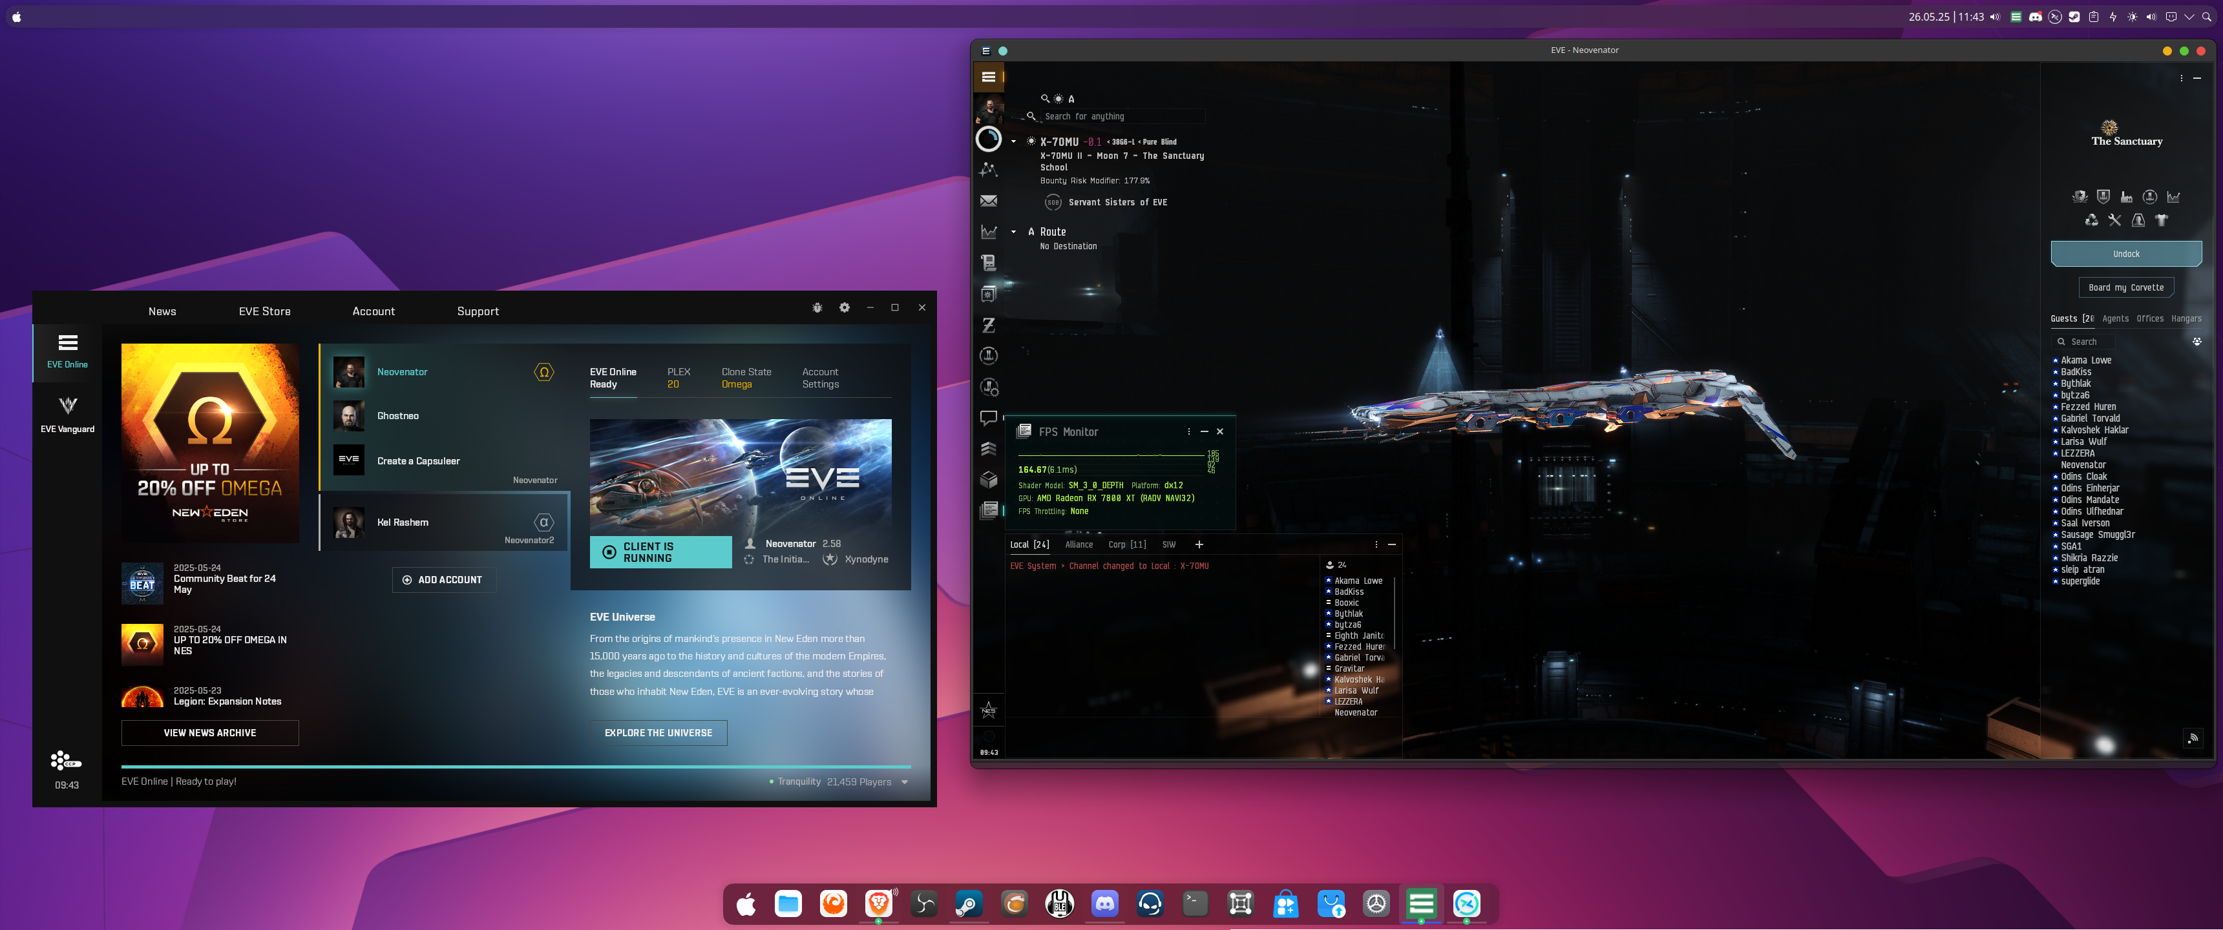
Task: Open the station militia wreath-star service icon
Action: pyautogui.click(x=2080, y=197)
